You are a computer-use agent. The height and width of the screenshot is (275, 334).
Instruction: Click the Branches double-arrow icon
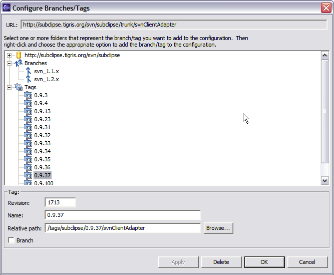pyautogui.click(x=19, y=63)
